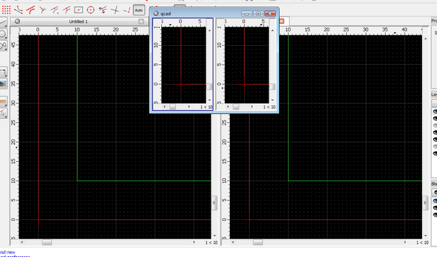
Task: Click the scroll-down arrow in the qcad window's left viewport
Action: (209, 100)
